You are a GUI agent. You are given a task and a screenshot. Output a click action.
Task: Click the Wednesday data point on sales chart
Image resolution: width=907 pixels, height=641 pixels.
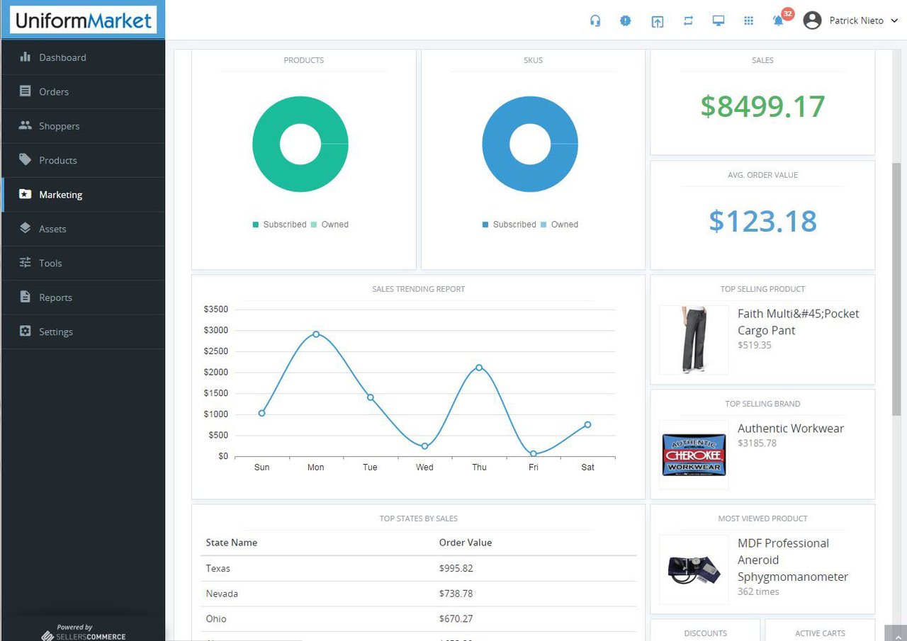tap(424, 446)
